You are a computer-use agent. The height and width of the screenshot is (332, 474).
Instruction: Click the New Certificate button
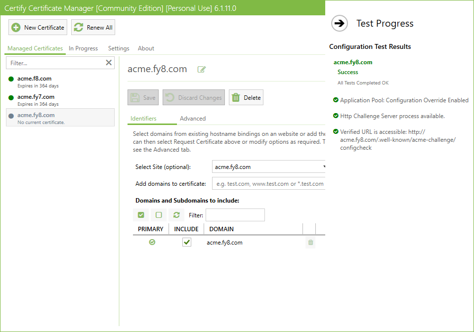(38, 28)
